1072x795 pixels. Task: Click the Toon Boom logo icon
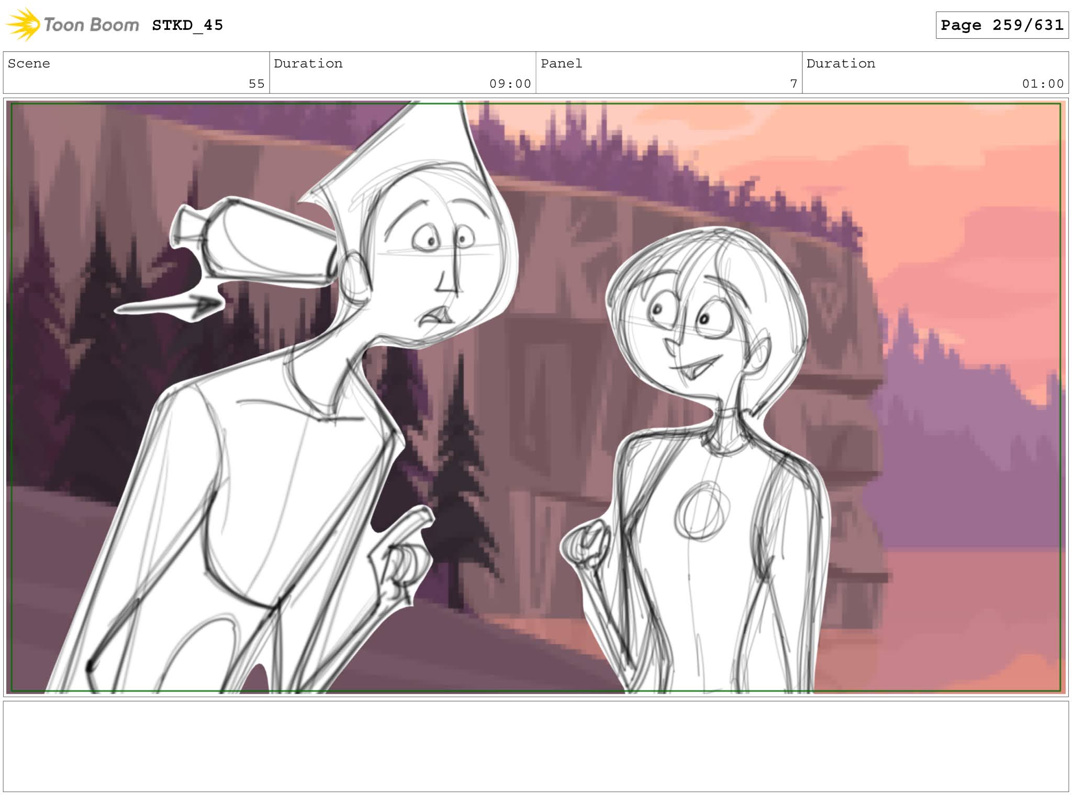[24, 25]
